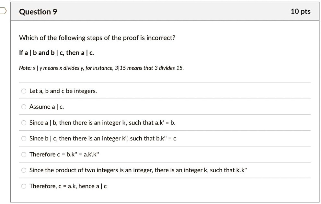Click the Question 9 heading

pos(38,12)
